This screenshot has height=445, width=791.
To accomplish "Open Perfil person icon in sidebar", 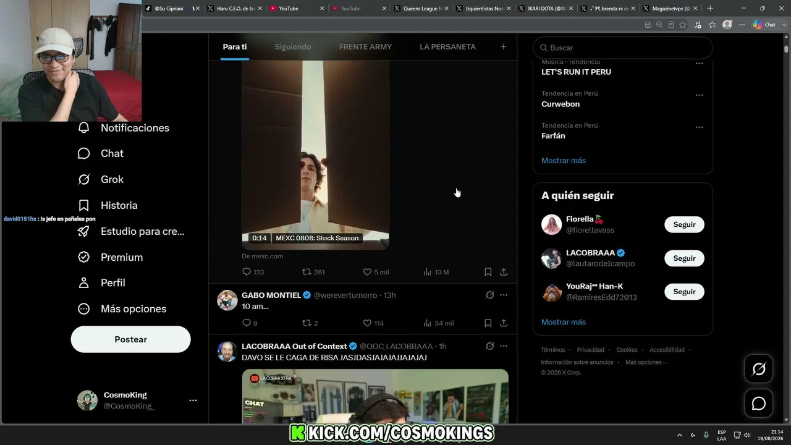I will coord(84,282).
